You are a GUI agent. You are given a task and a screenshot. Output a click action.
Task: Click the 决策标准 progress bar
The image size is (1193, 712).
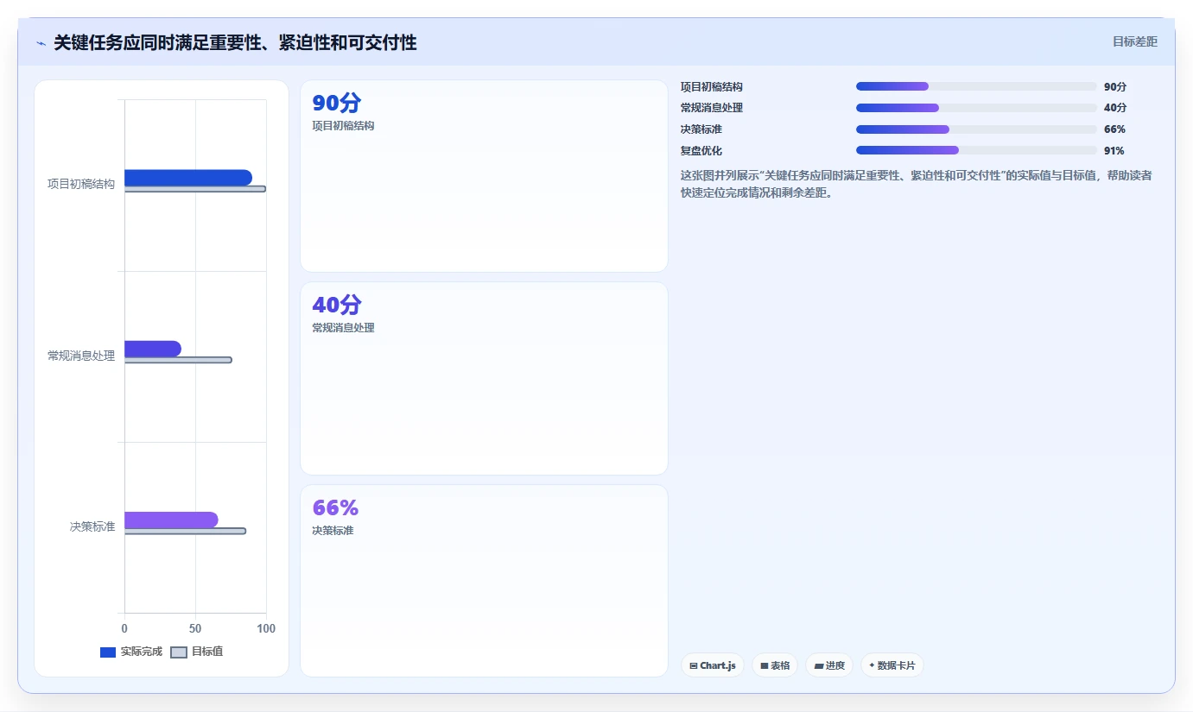(x=976, y=129)
